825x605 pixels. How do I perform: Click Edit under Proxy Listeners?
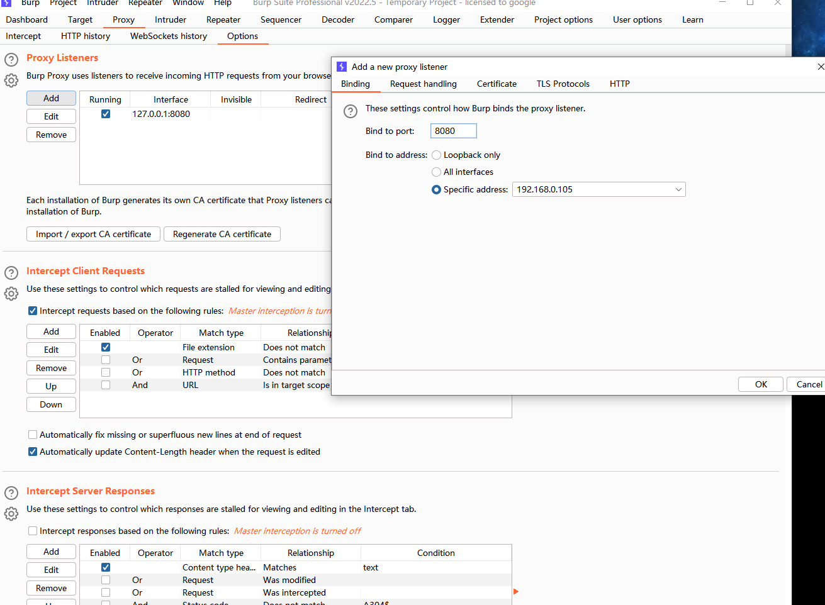(x=52, y=116)
